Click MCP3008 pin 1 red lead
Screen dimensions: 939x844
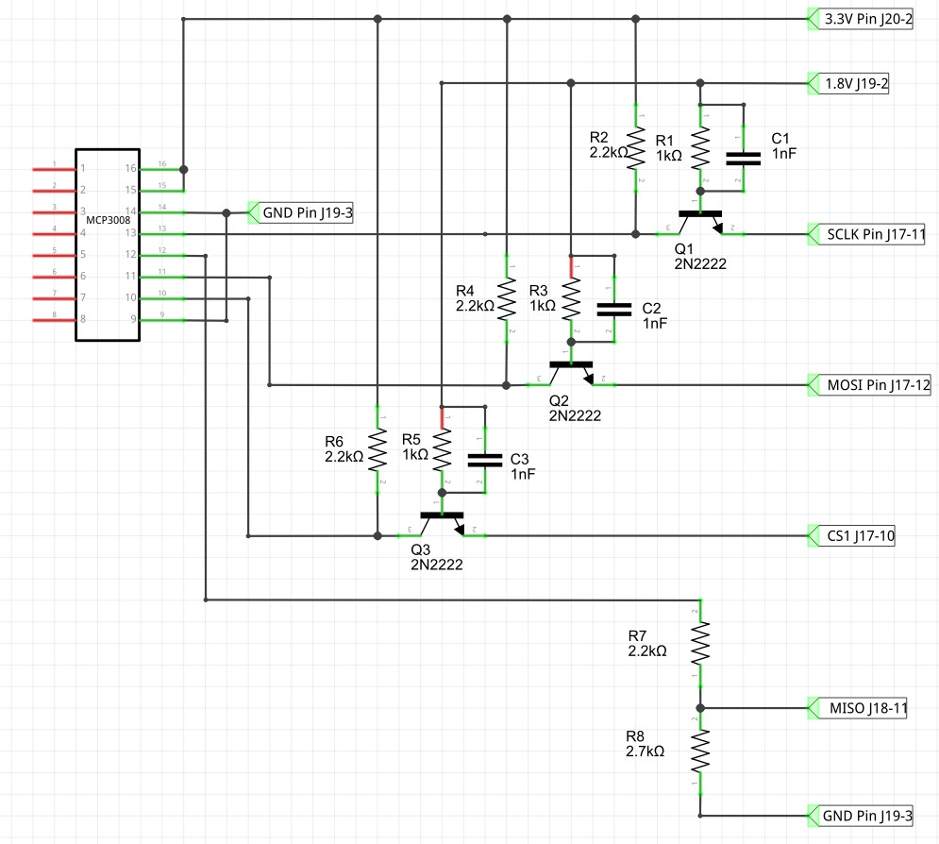click(54, 170)
